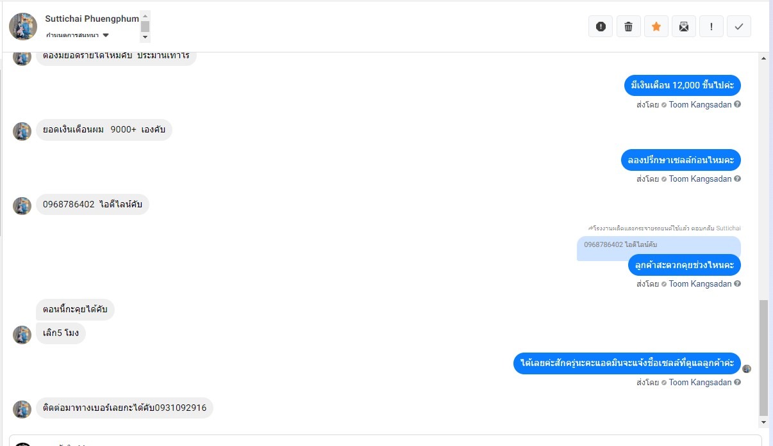Click the header box scroll up arrow

145,15
